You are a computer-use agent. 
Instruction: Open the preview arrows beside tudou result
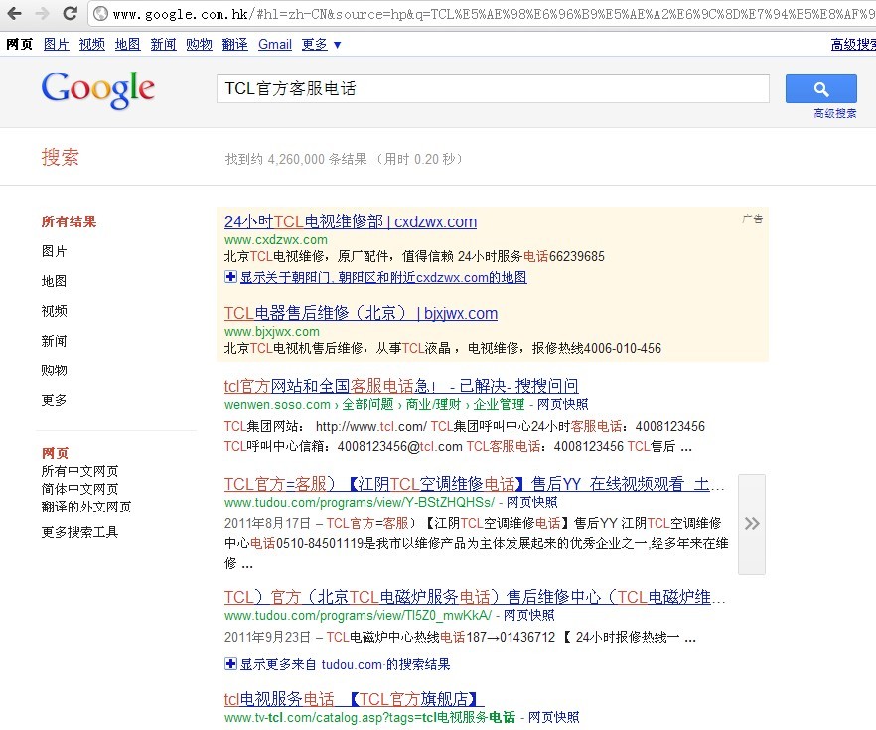pyautogui.click(x=752, y=523)
